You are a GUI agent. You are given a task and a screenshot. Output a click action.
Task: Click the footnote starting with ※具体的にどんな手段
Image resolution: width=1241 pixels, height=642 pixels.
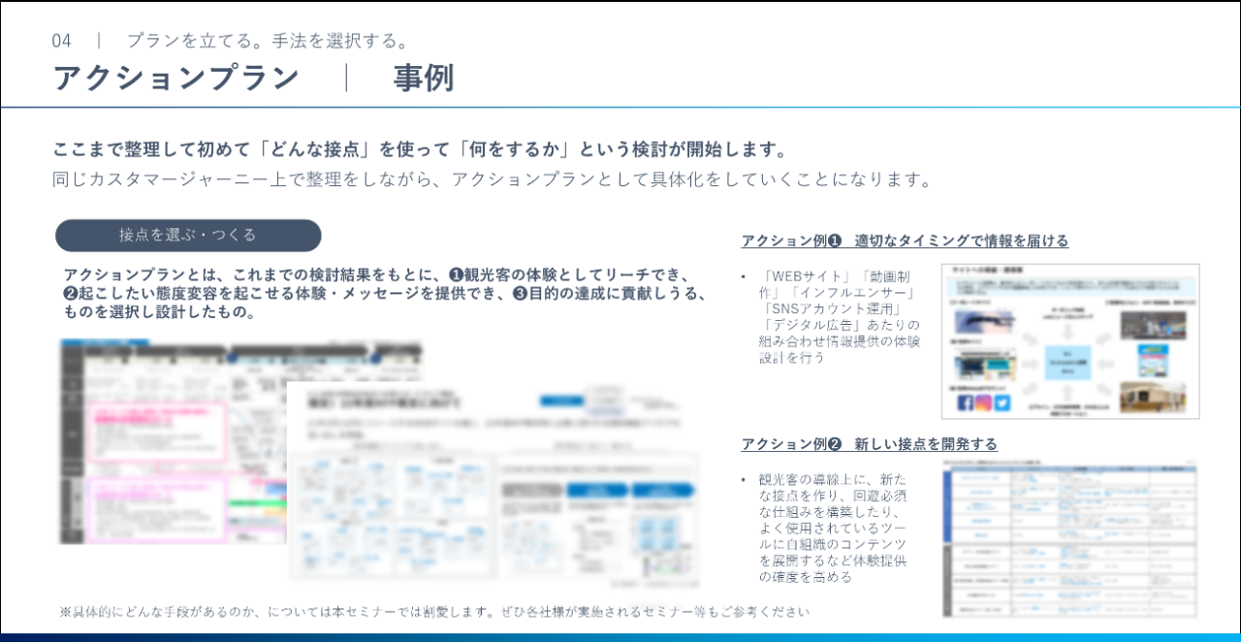click(434, 612)
